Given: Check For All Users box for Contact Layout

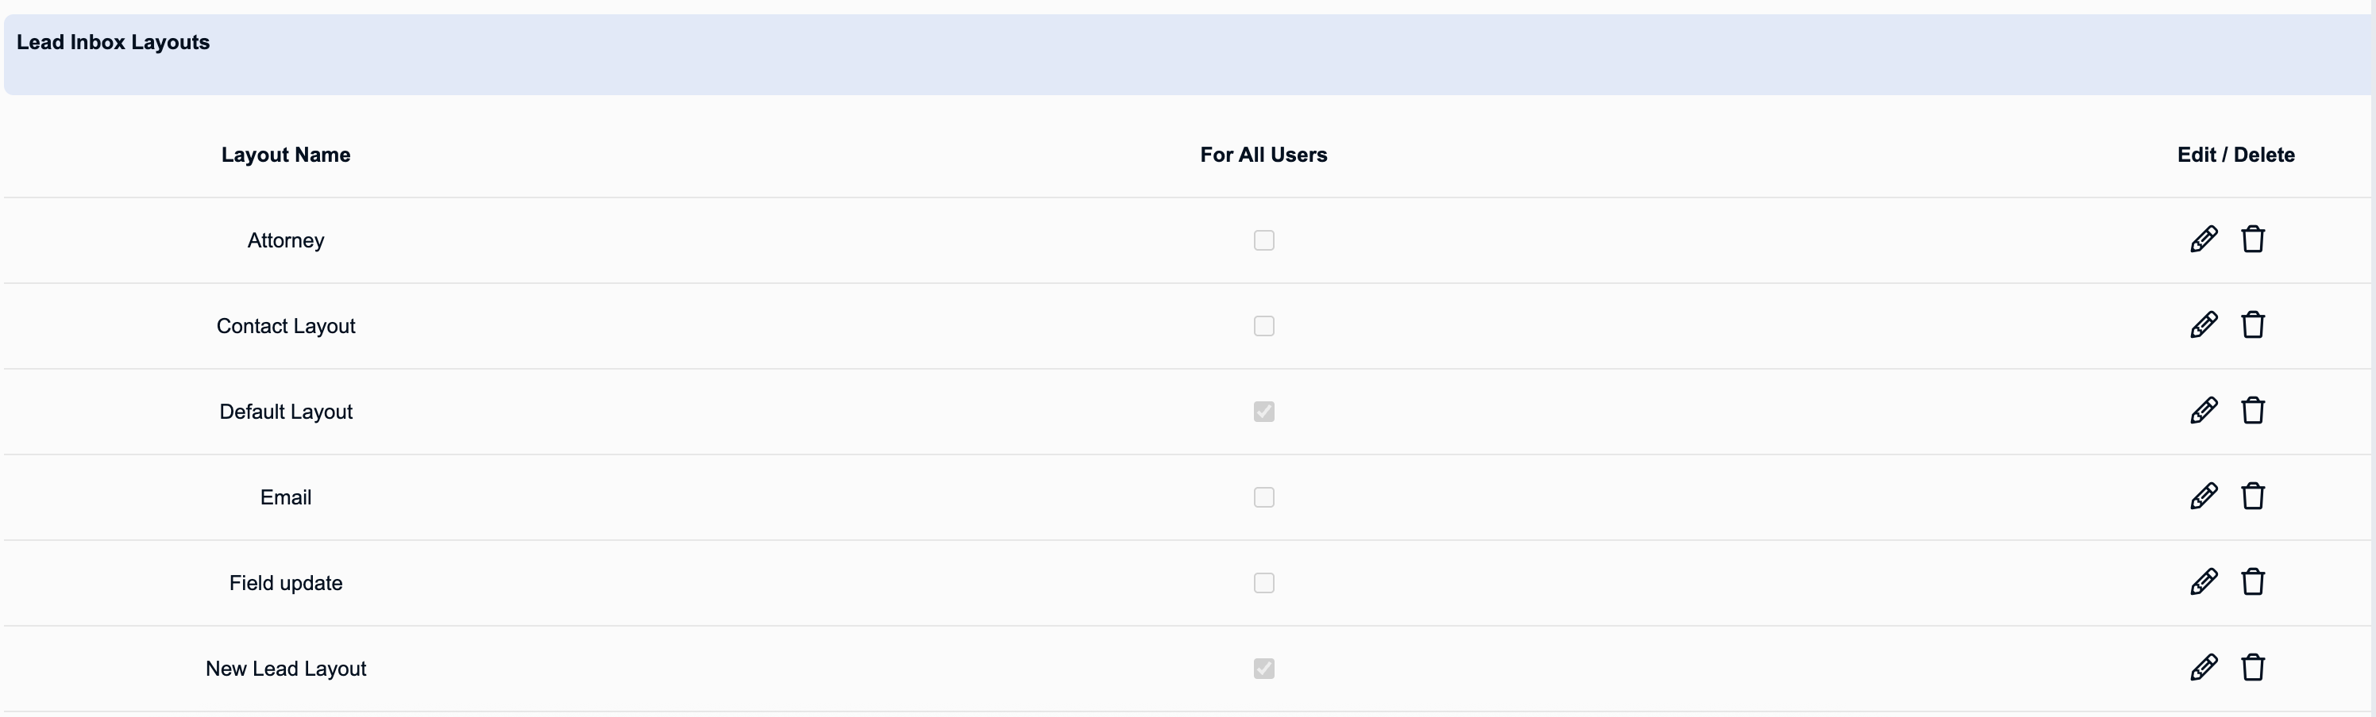Looking at the screenshot, I should [1263, 326].
